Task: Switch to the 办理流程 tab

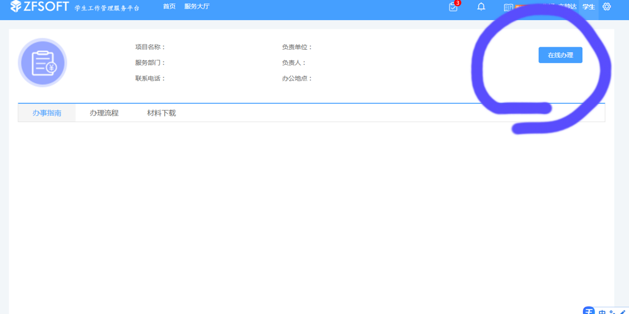Action: coord(104,113)
